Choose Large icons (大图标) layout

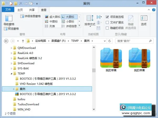tap(69, 17)
